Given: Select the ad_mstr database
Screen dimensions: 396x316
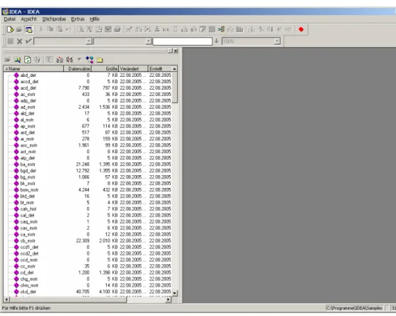Looking at the screenshot, I should (x=28, y=107).
